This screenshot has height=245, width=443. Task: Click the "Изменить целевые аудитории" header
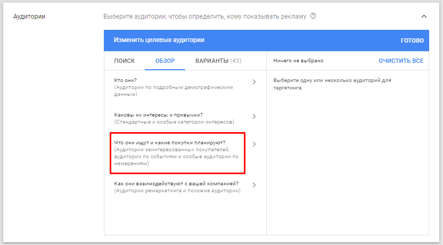point(159,40)
